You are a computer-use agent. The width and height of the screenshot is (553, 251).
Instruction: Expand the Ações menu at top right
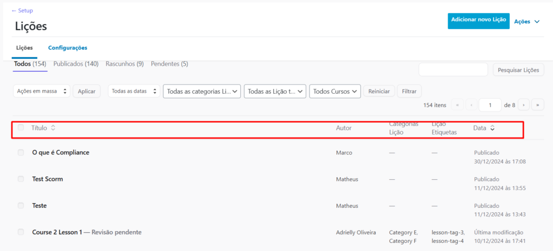click(527, 22)
